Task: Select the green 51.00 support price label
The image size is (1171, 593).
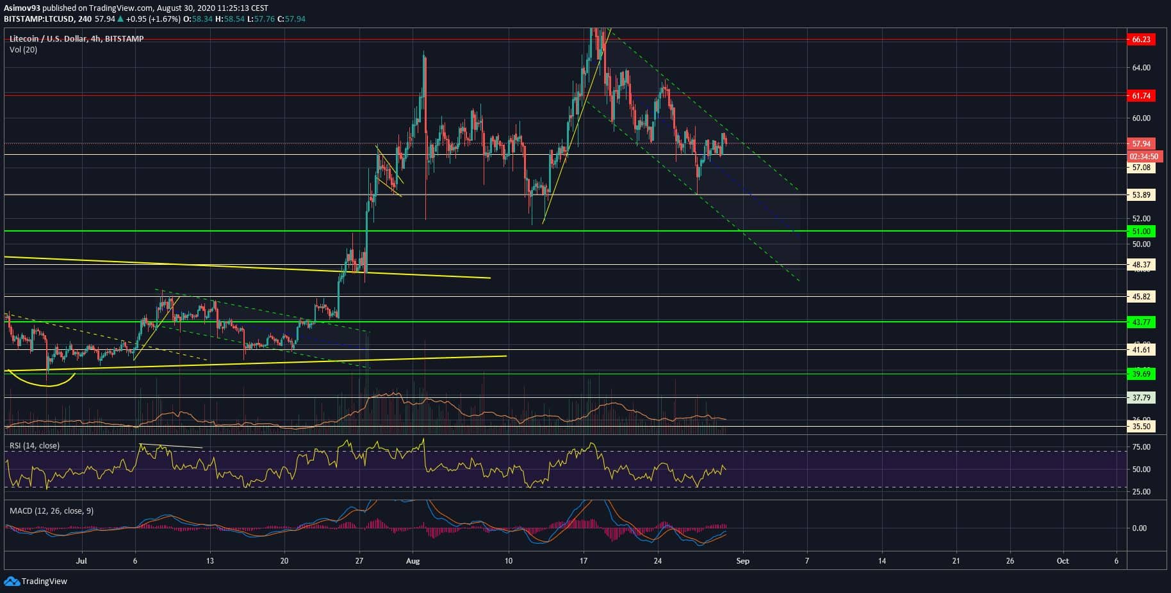Action: [x=1141, y=232]
